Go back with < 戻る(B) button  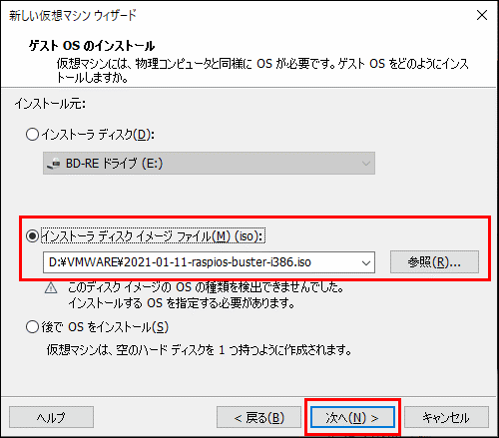tap(258, 417)
